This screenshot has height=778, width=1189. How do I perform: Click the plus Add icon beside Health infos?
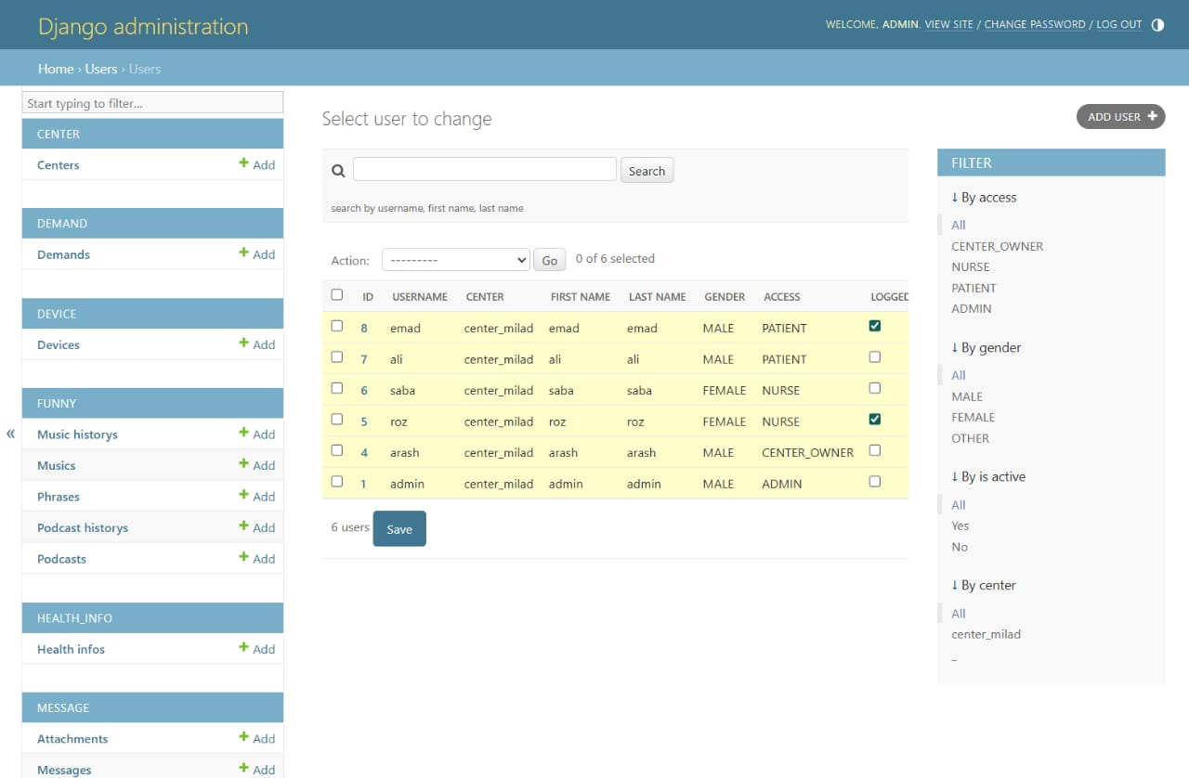244,648
